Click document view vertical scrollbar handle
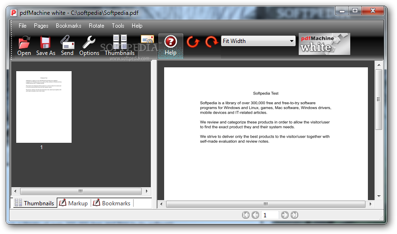 point(378,99)
